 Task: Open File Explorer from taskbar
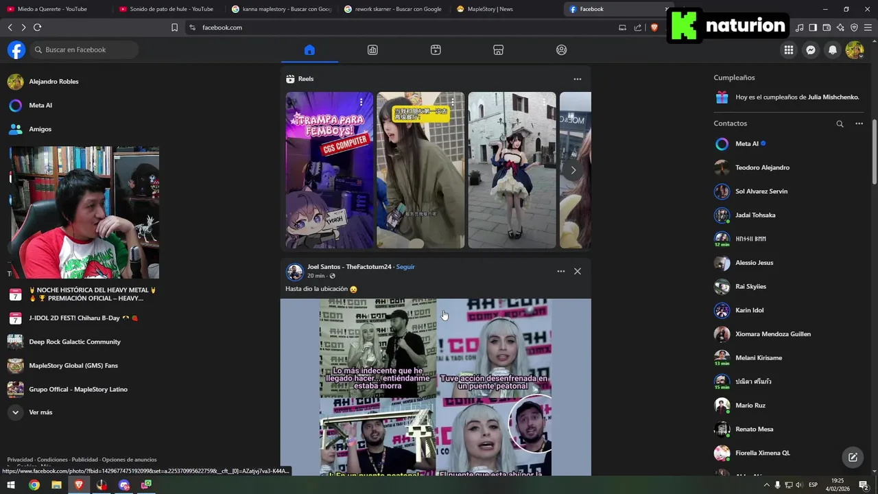tap(56, 485)
